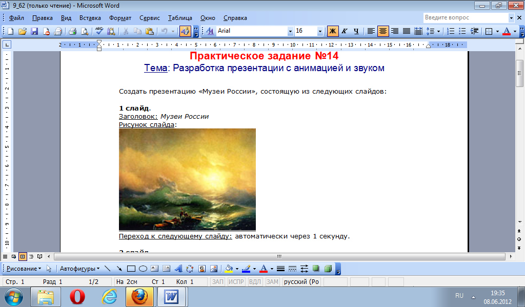This screenshot has height=307, width=525.
Task: Click the ИСПР track changes status indicator
Action: 236,281
